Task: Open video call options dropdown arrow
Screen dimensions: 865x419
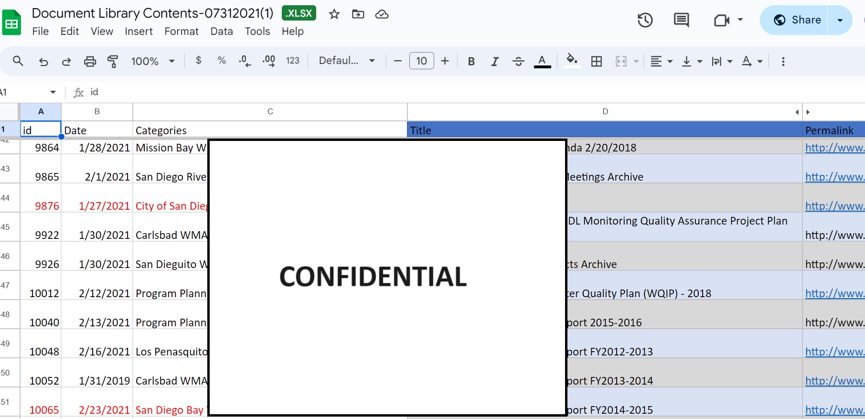Action: (x=740, y=20)
